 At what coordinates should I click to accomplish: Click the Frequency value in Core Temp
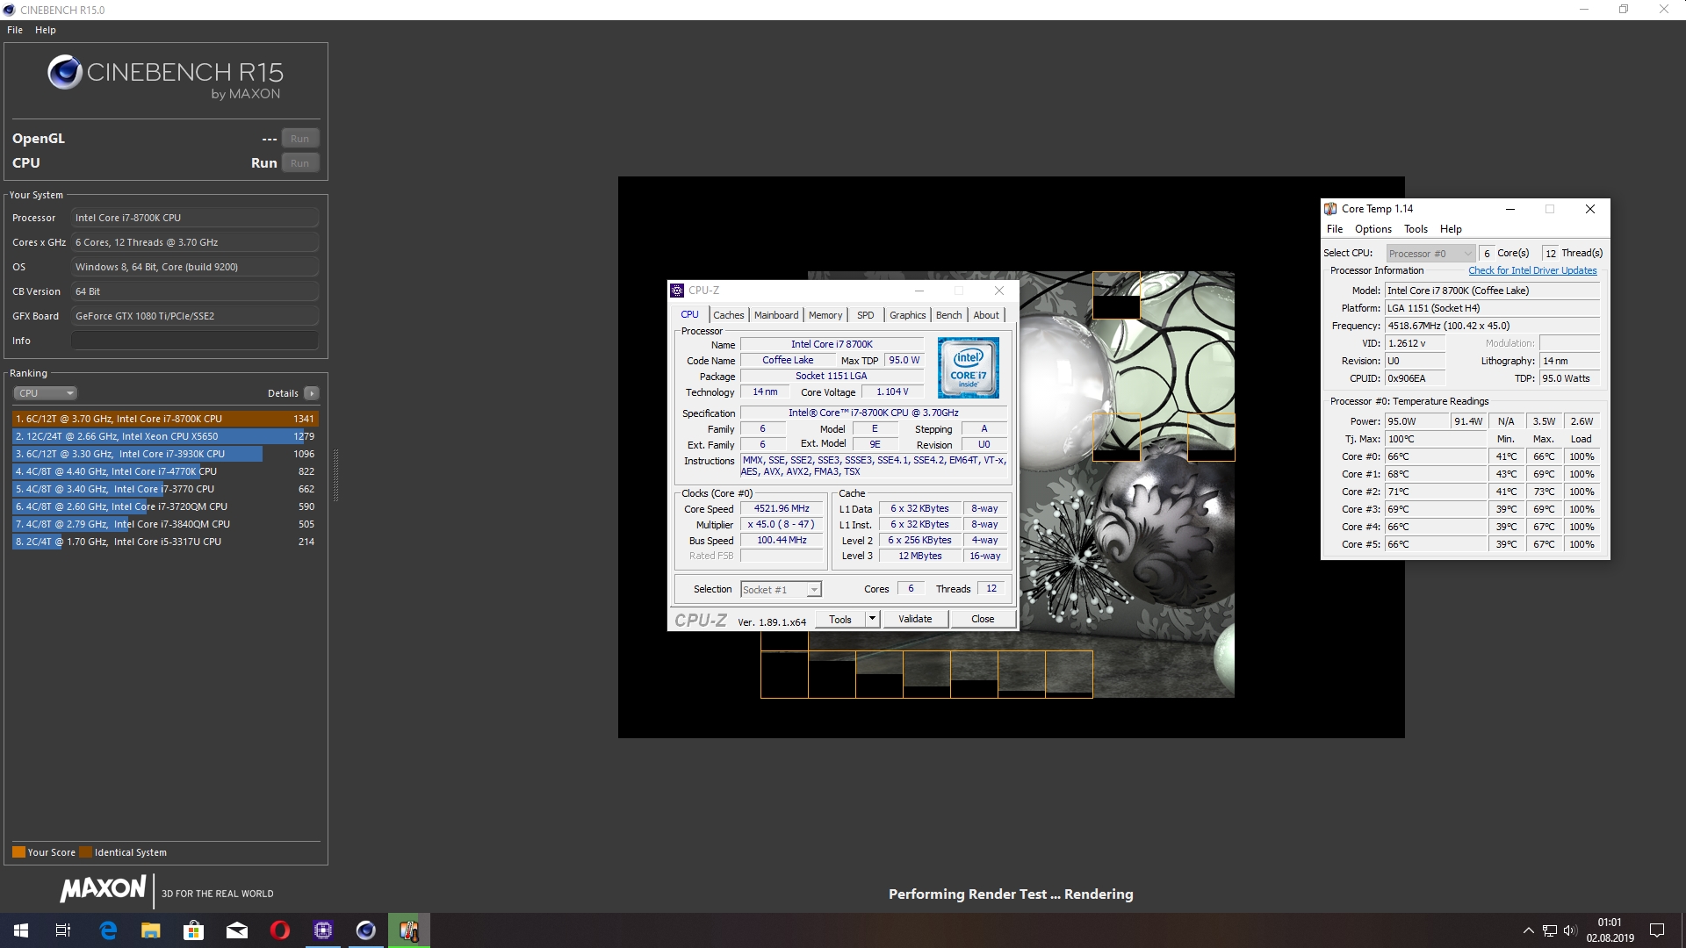pyautogui.click(x=1492, y=326)
